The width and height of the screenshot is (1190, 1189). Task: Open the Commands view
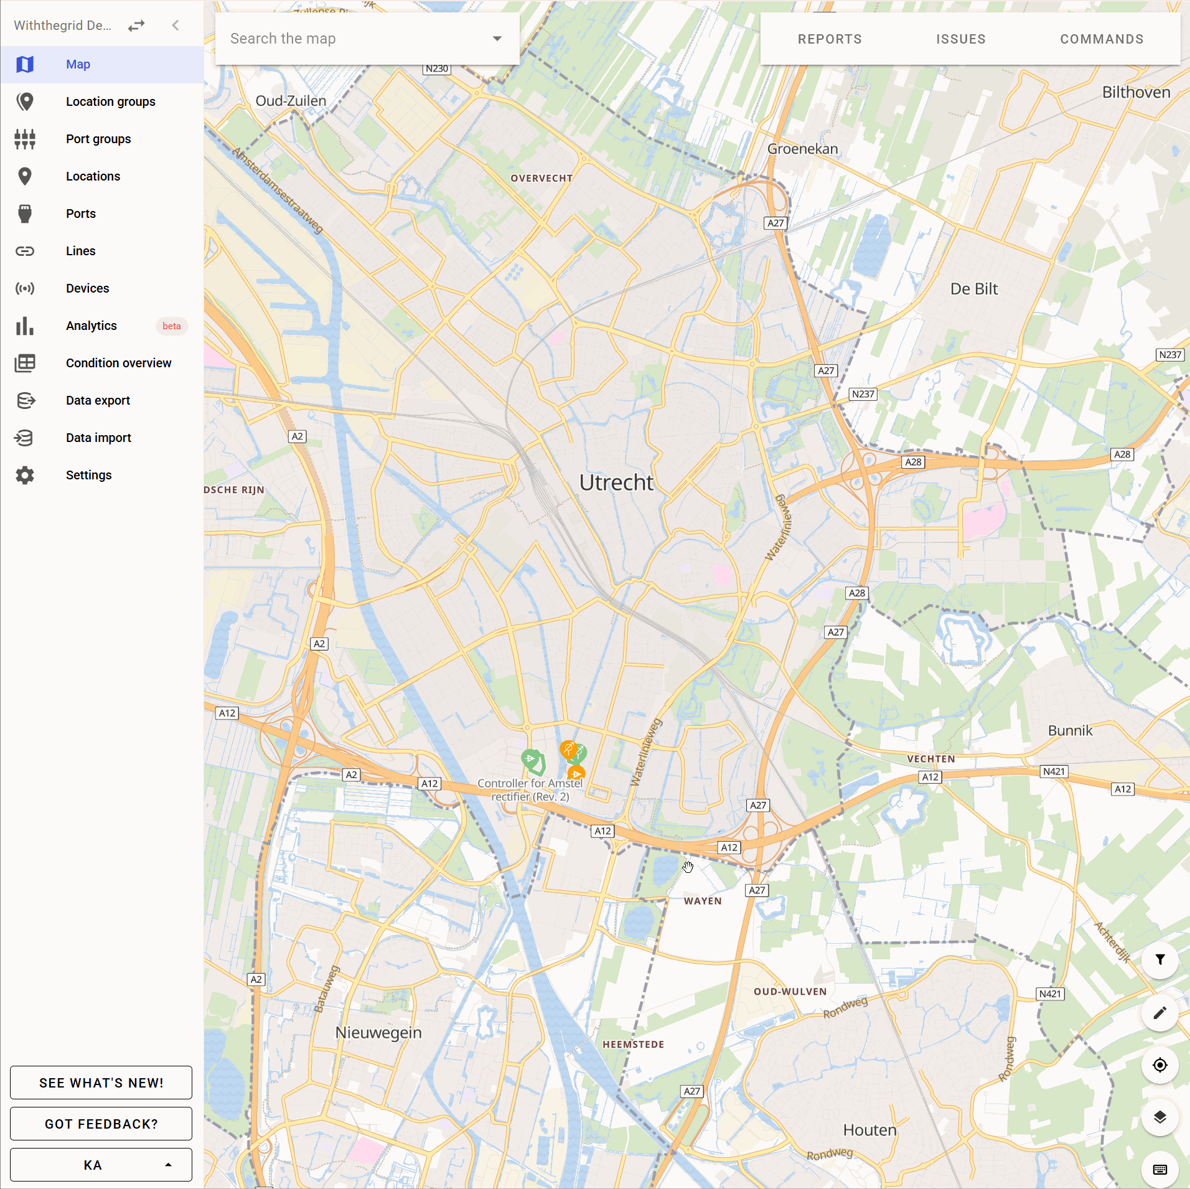[x=1102, y=39]
